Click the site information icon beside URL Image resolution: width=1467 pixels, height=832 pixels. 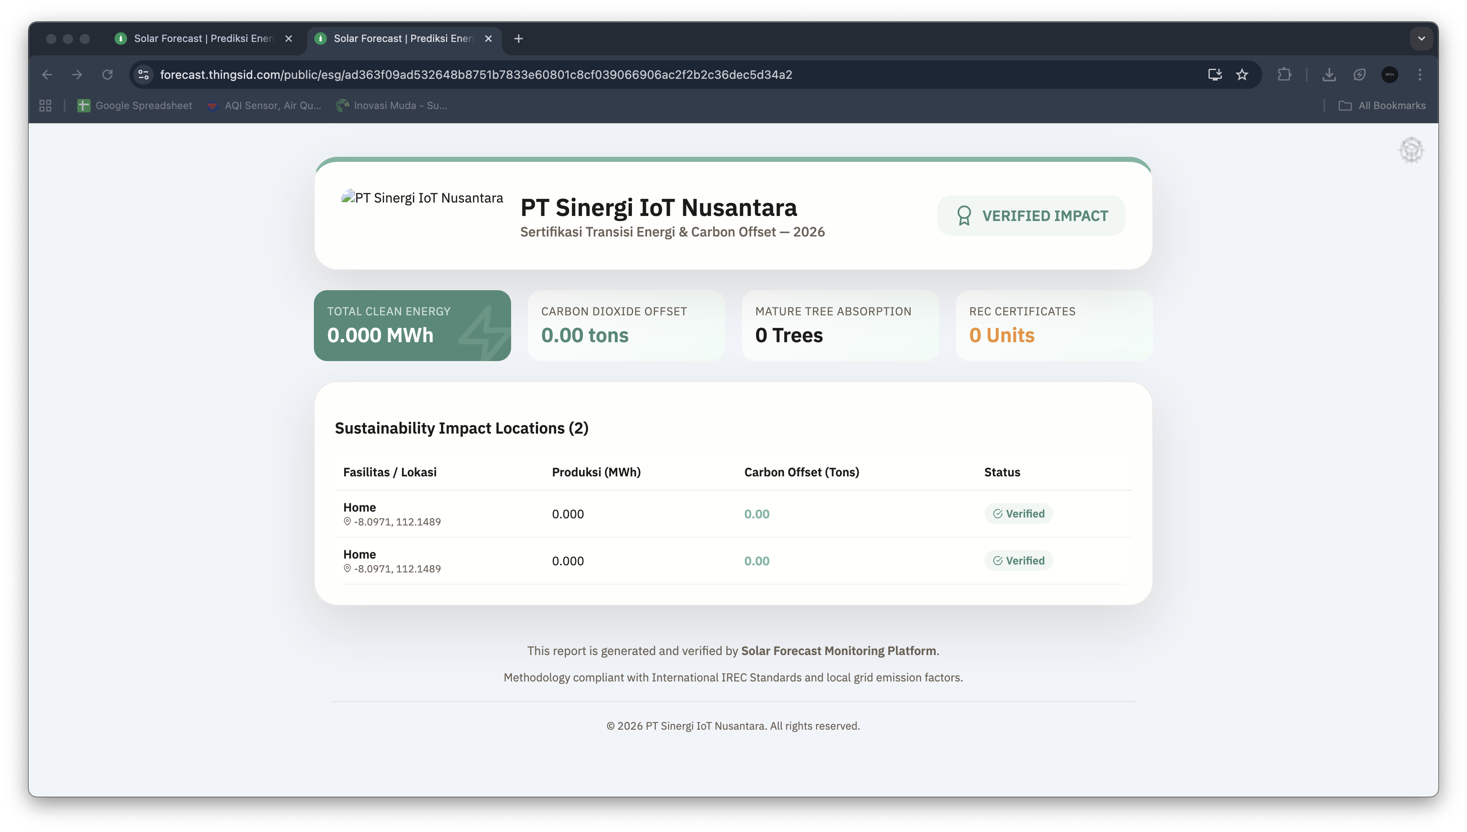144,75
